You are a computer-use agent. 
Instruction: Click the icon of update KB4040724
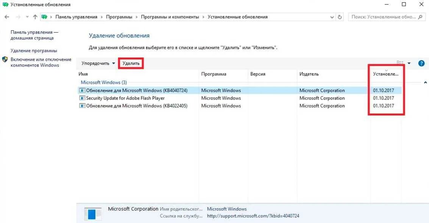click(82, 90)
